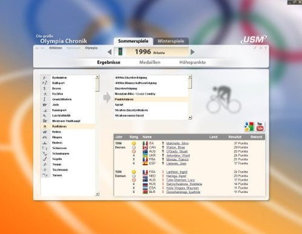Select the Judo sport icon
The height and width of the screenshot is (234, 302).
click(45, 105)
